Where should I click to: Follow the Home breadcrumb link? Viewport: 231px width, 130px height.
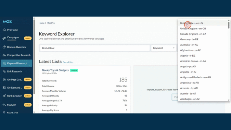[42, 23]
